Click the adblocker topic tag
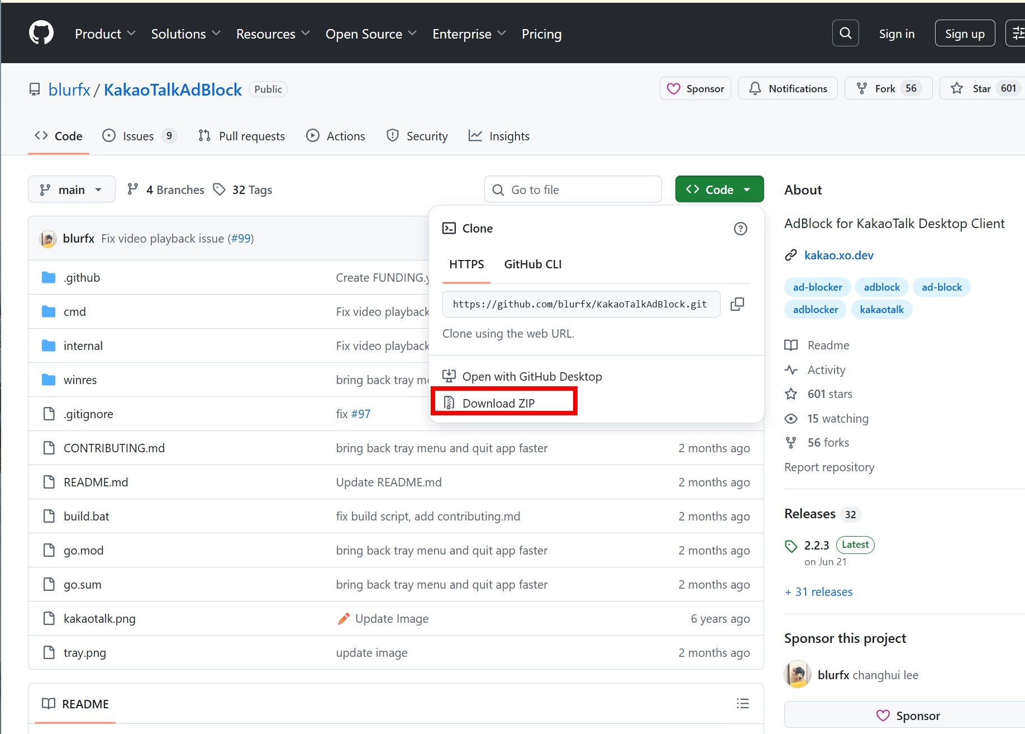Viewport: 1025px width, 734px height. [x=815, y=309]
